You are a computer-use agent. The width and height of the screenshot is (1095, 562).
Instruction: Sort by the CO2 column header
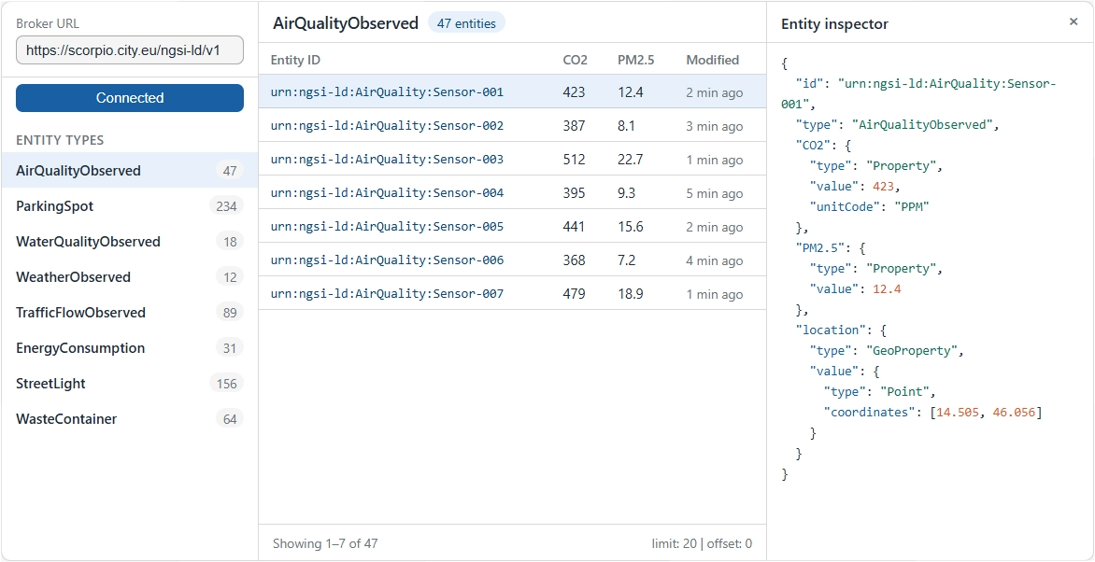point(575,60)
